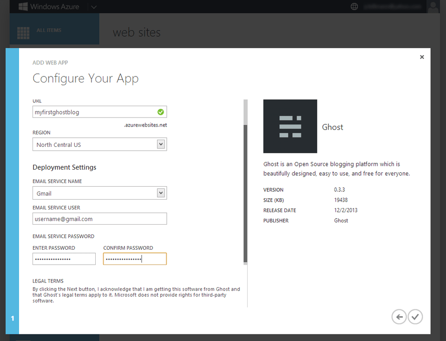The image size is (446, 341).
Task: Click the green URL valid checkmark
Action: 161,112
